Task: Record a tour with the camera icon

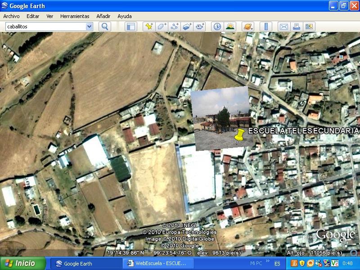Action: coord(199,27)
